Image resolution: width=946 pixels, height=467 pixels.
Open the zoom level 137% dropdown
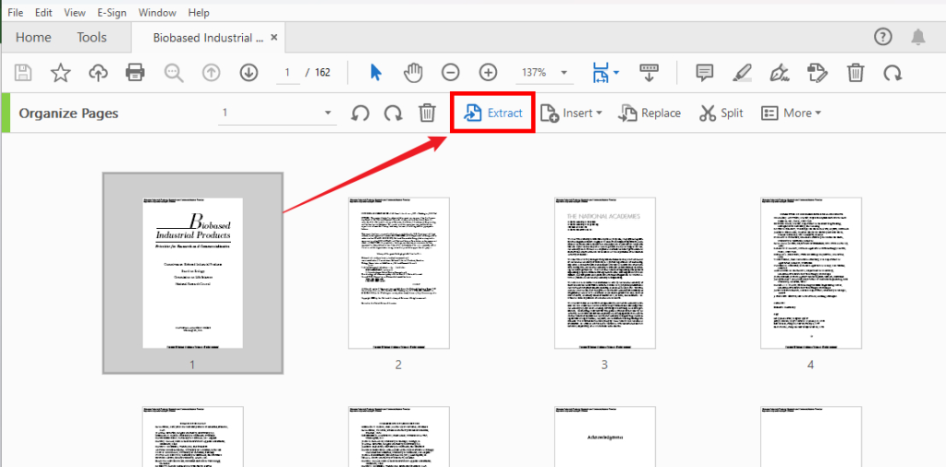(564, 73)
